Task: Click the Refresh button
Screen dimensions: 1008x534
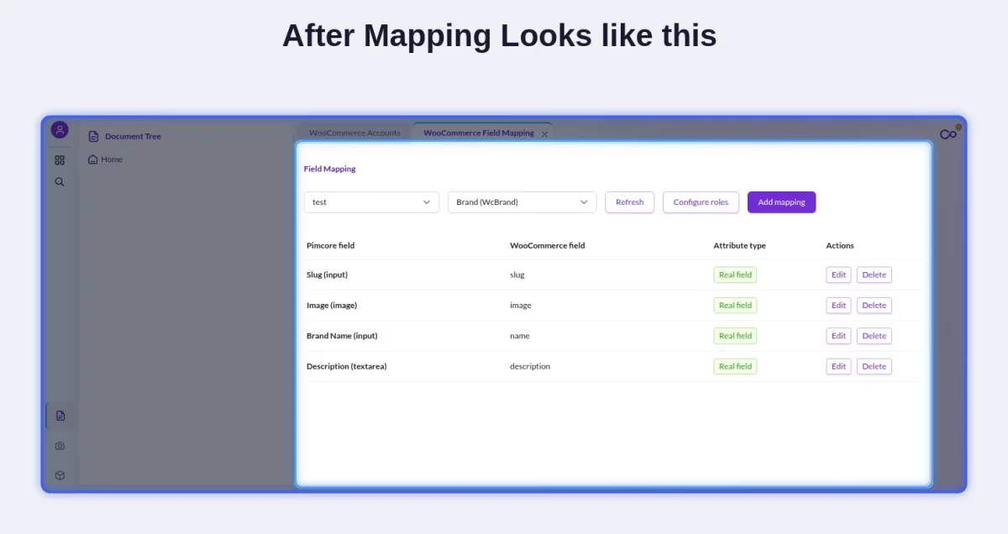Action: 630,202
